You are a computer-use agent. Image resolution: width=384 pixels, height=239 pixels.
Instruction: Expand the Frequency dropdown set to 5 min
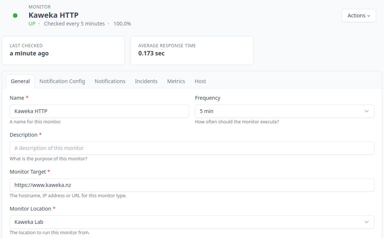(x=284, y=111)
